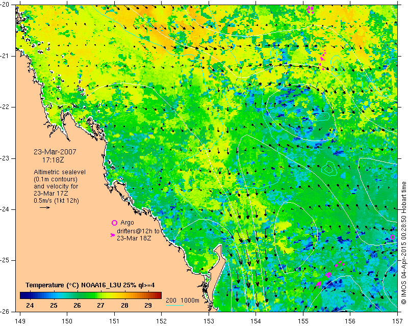Click latitude axis label -21
Screen dimensions: 408x326
[x=5, y=56]
